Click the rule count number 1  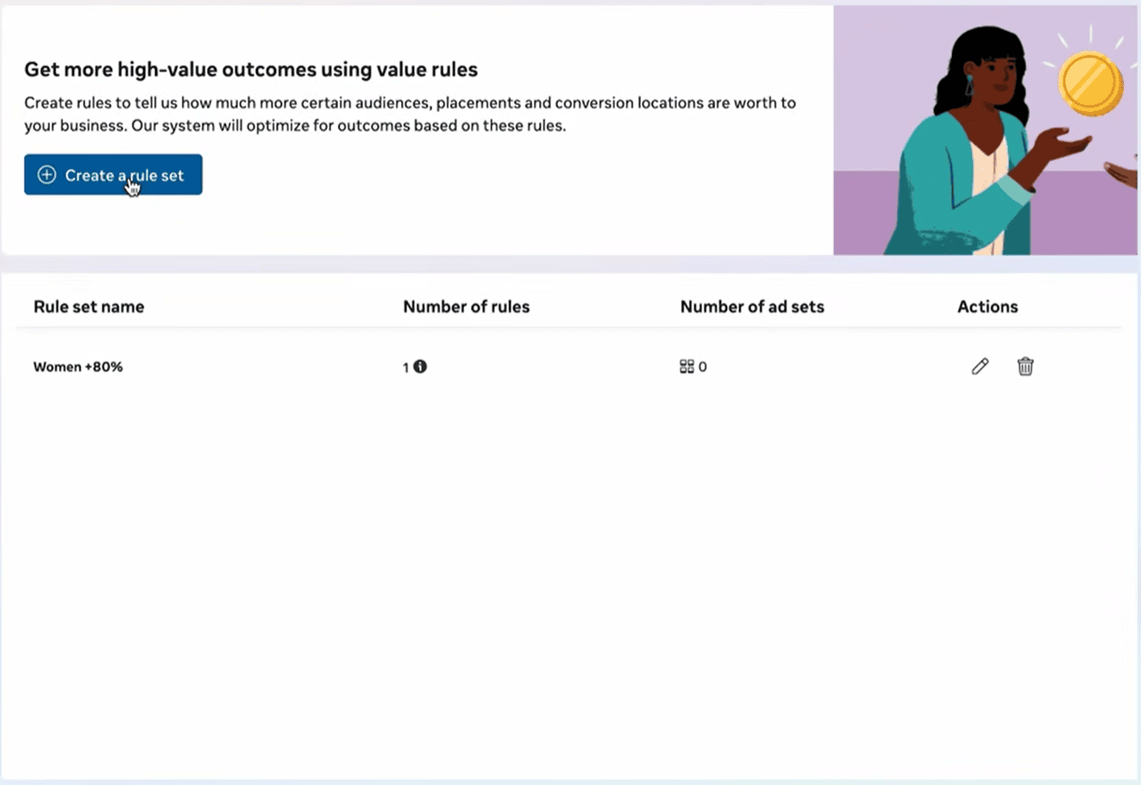tap(405, 367)
